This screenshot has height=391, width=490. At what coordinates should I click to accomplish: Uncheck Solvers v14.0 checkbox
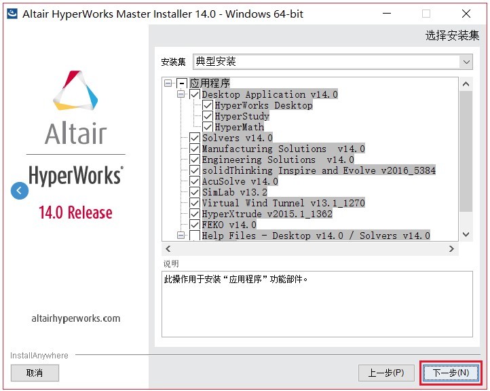click(195, 138)
